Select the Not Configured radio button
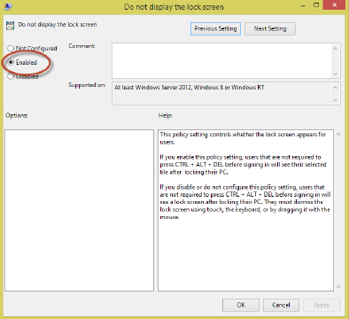The image size is (349, 319). point(11,48)
